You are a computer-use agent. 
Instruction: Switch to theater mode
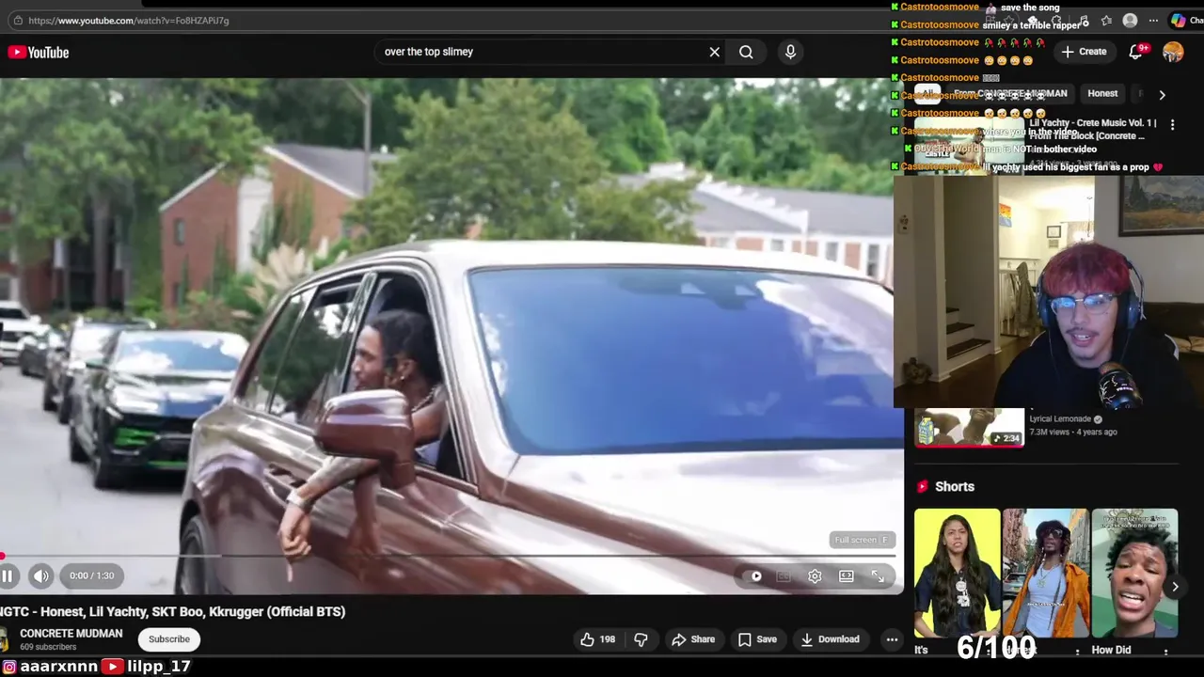coord(847,576)
